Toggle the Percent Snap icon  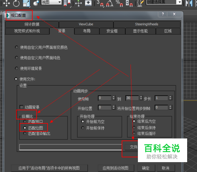(119, 3)
